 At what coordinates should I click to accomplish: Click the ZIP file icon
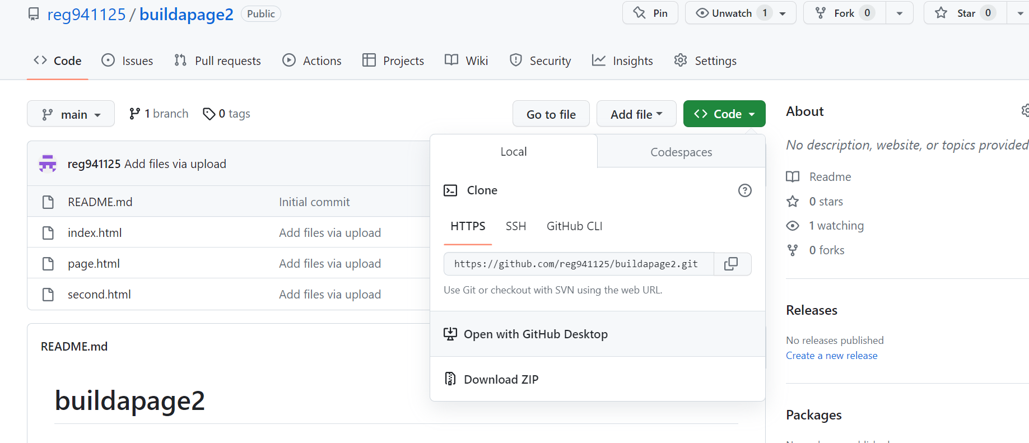[450, 379]
